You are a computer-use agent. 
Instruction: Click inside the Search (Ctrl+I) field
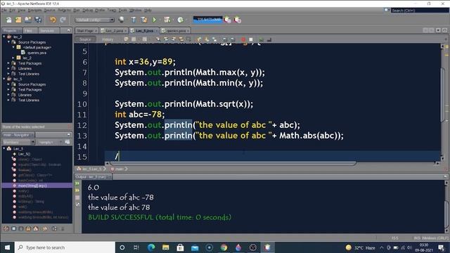[419, 11]
